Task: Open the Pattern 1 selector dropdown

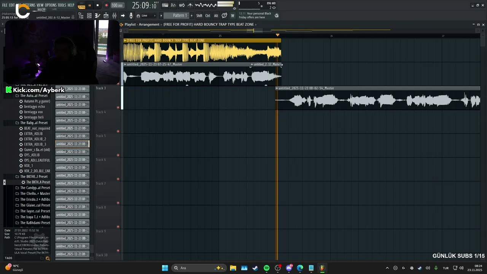Action: 176,16
